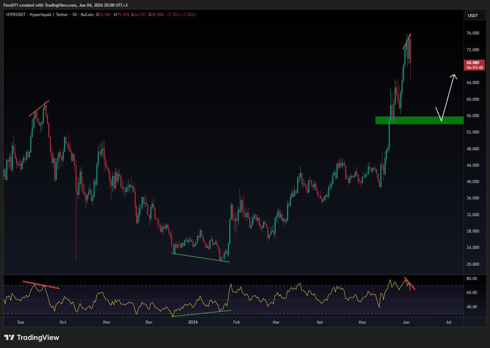Click the 44.000 price axis label
490x348 pixels.
tap(474, 165)
